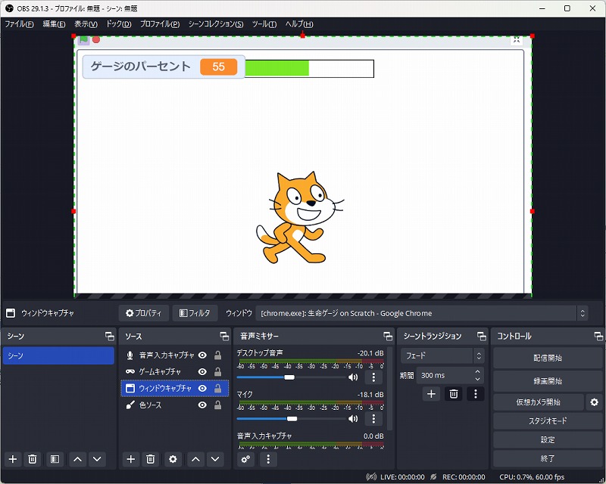Move source down arrow
Viewport: 606px width, 484px height.
click(215, 459)
